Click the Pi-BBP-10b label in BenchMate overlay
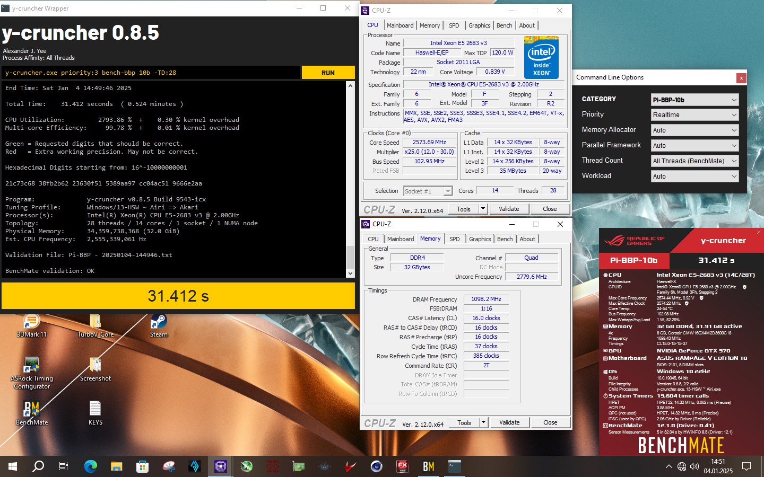 tap(634, 260)
